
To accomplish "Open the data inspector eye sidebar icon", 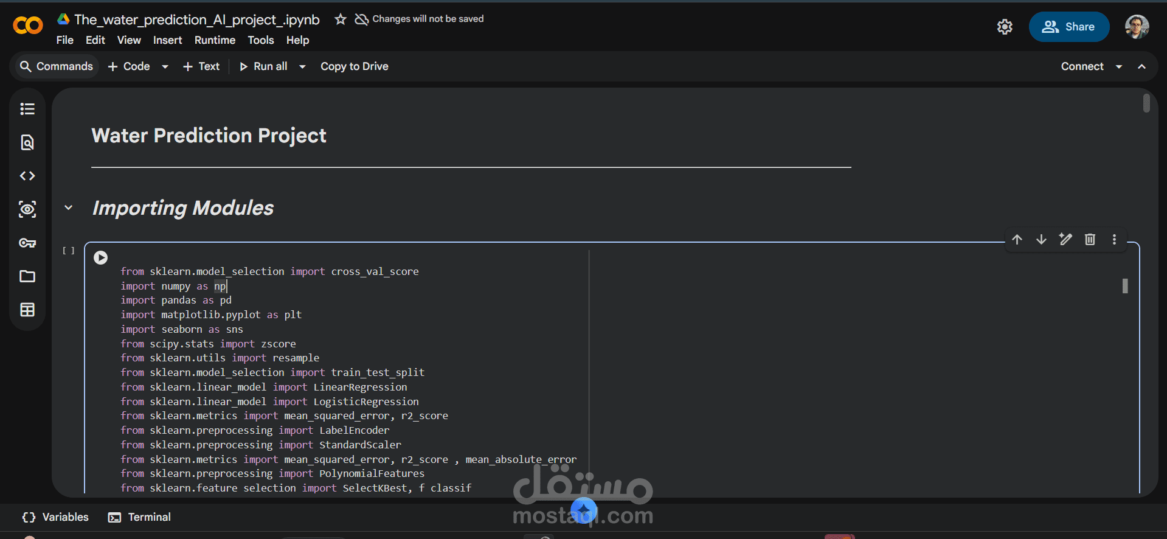I will [x=27, y=209].
